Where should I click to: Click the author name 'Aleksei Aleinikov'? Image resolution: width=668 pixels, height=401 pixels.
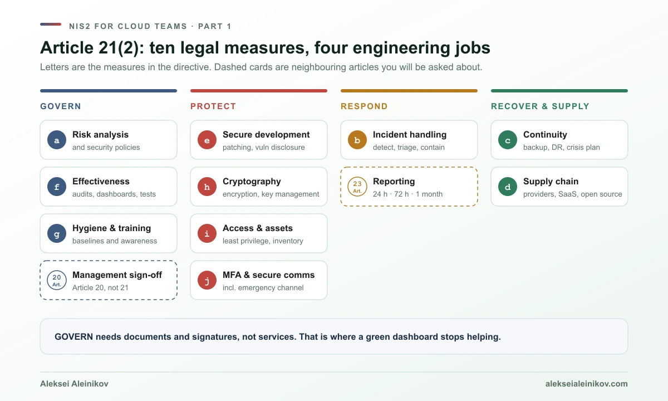pos(74,384)
